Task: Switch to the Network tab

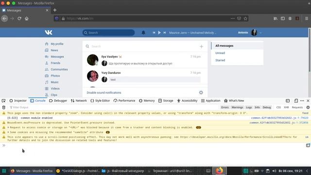Action: pos(79,101)
